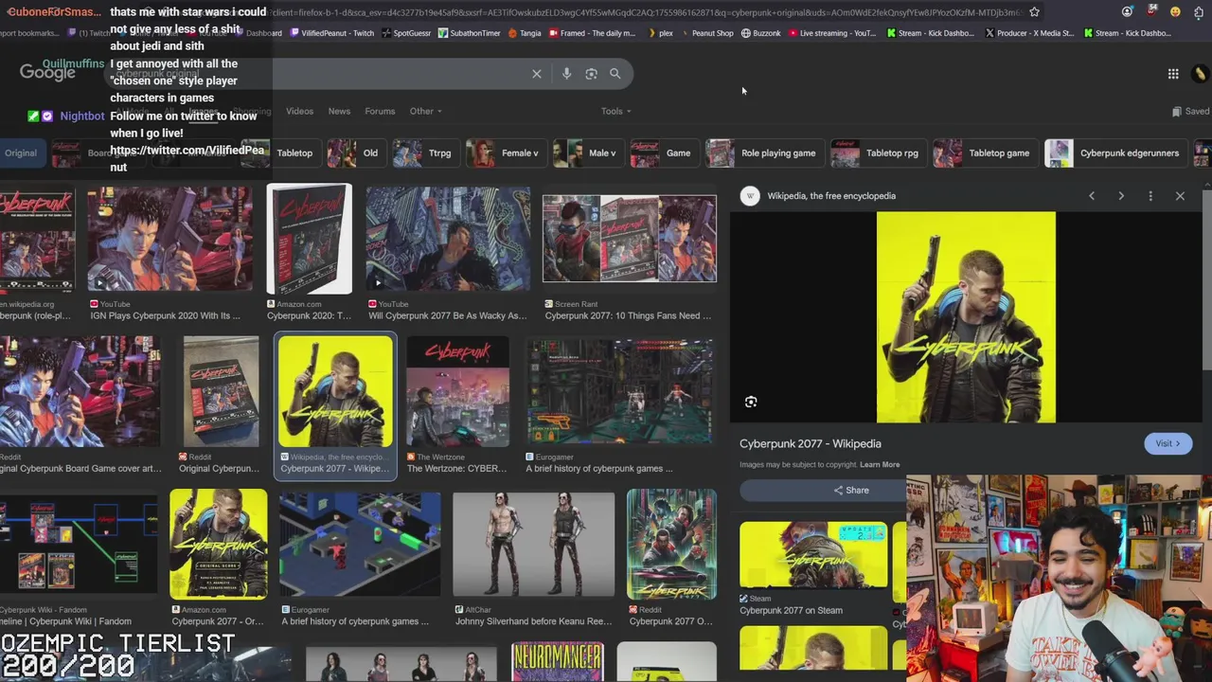This screenshot has width=1212, height=682.
Task: Start voice search with the microphone icon
Action: click(566, 74)
